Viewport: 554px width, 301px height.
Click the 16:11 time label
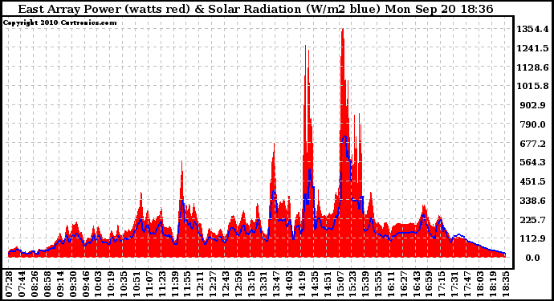point(391,284)
